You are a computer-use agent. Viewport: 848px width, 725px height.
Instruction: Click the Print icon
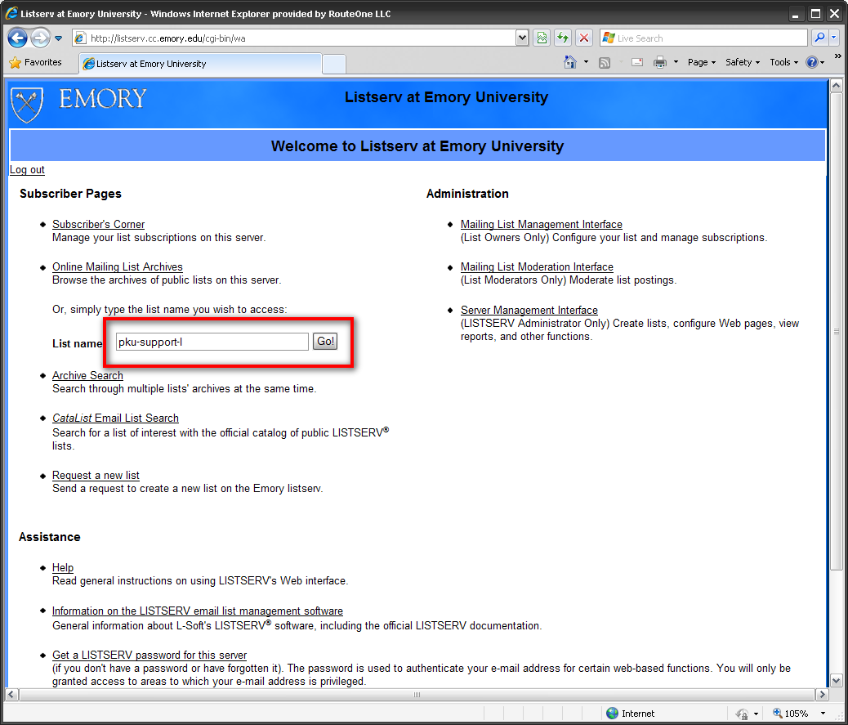pos(660,62)
